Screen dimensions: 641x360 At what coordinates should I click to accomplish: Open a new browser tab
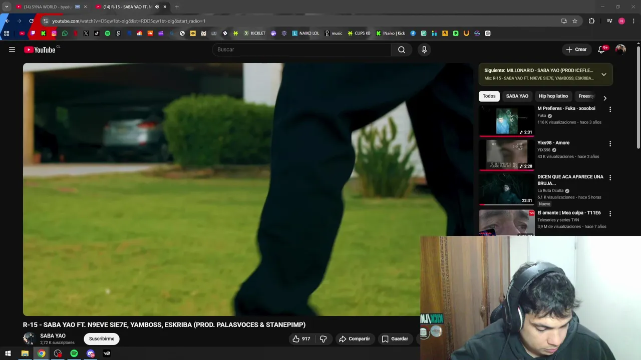point(177,7)
